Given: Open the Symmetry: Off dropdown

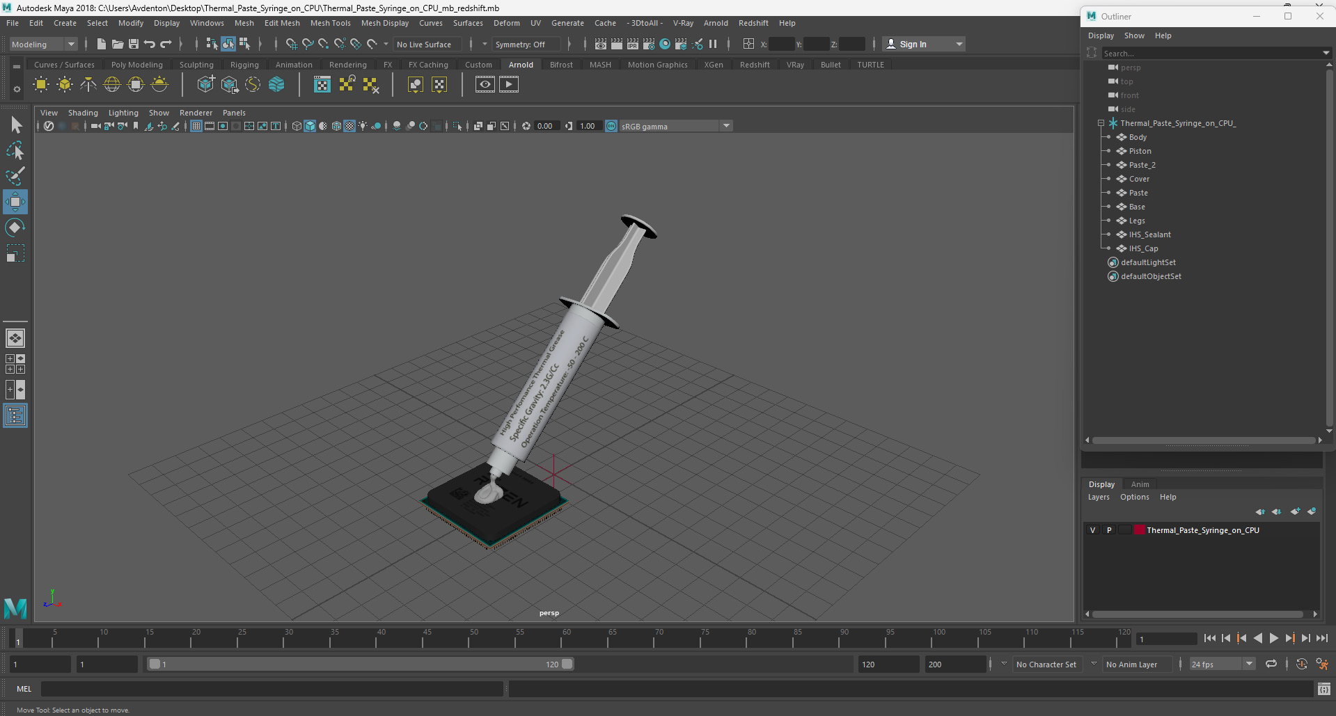Looking at the screenshot, I should 526,44.
